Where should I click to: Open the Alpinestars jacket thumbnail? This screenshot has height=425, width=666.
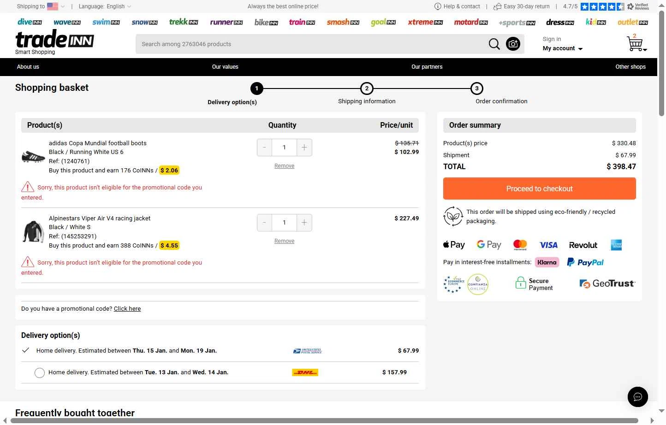point(33,231)
